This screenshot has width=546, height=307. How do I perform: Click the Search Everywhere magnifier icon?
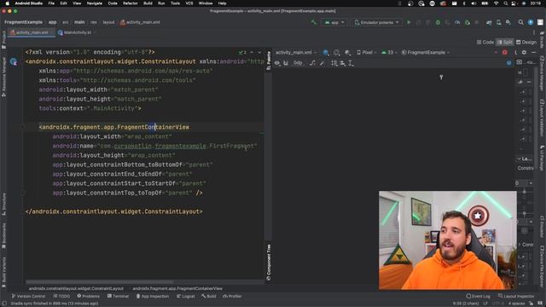click(521, 22)
